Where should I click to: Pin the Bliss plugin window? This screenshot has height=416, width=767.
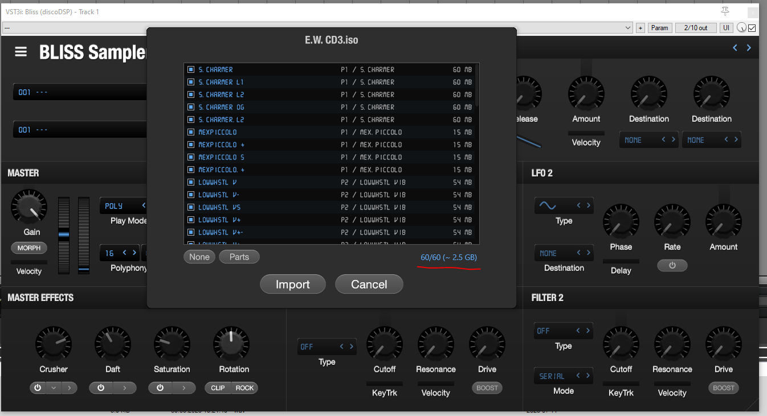coord(725,11)
